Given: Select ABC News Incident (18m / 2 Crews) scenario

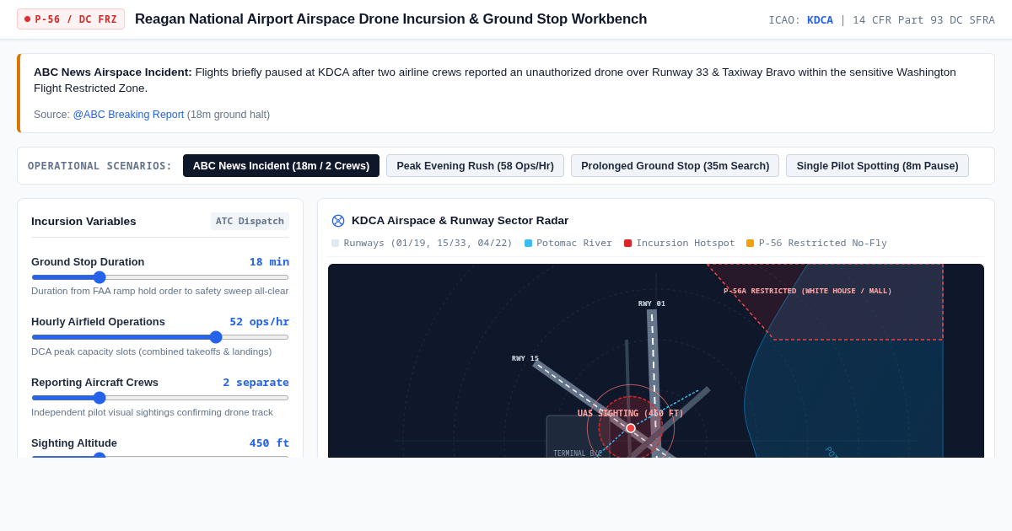Looking at the screenshot, I should click(281, 166).
